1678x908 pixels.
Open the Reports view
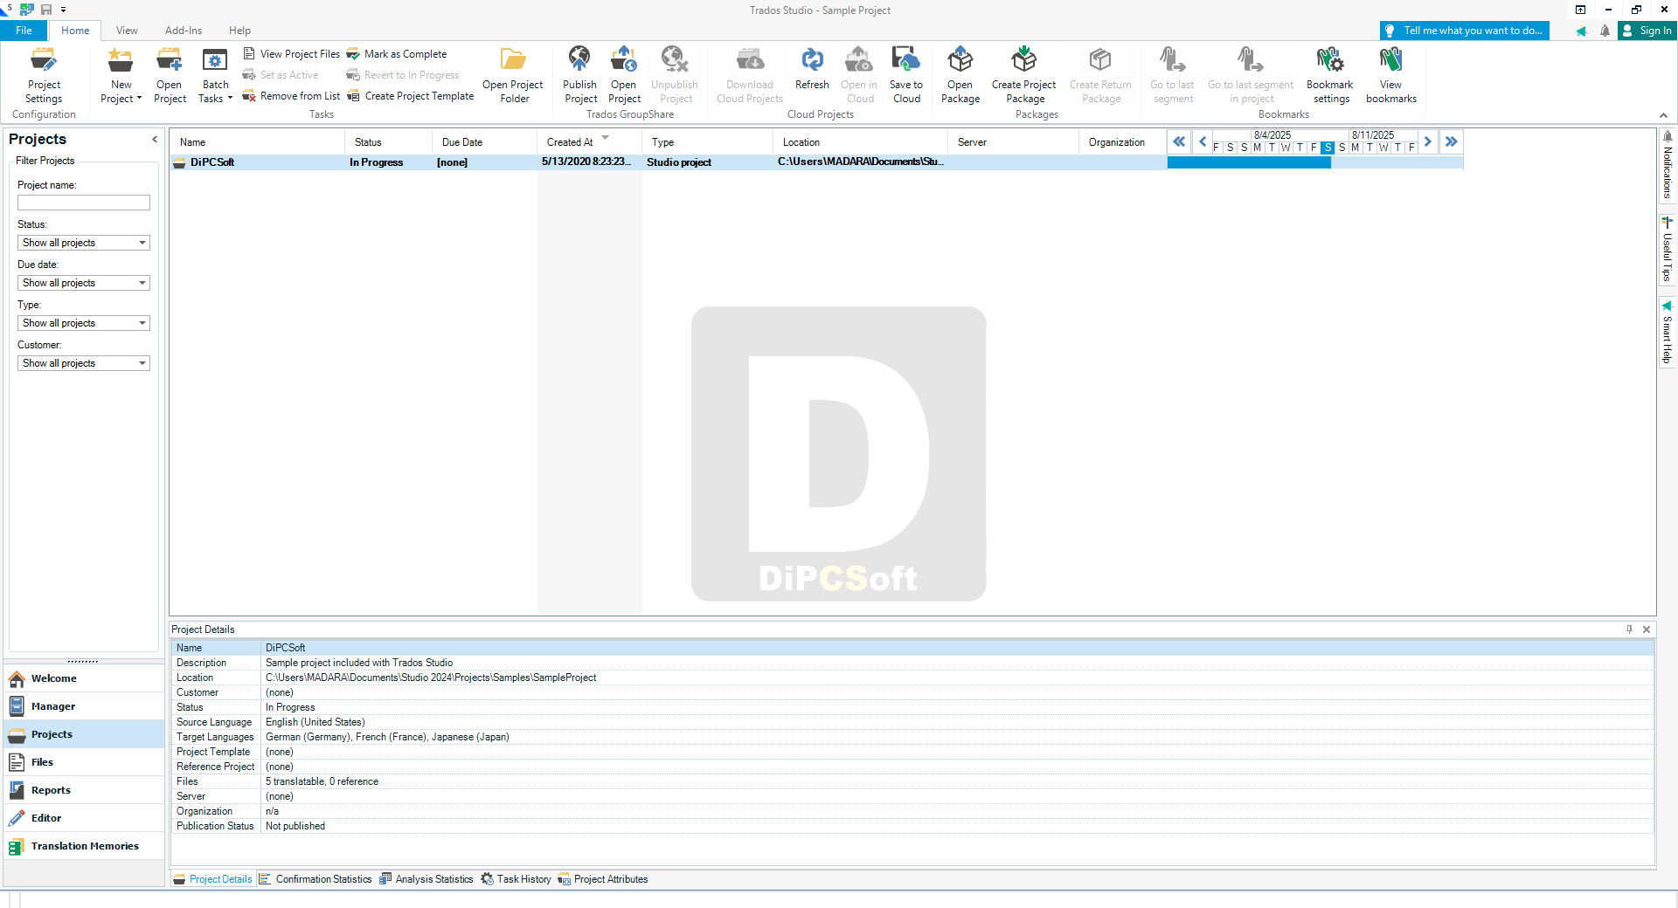[84, 790]
